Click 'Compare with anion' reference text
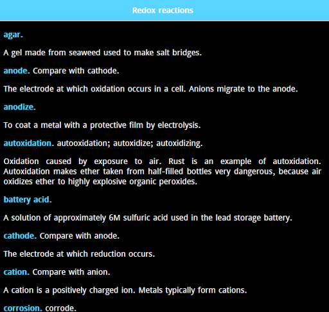This screenshot has width=329, height=312. (x=71, y=272)
